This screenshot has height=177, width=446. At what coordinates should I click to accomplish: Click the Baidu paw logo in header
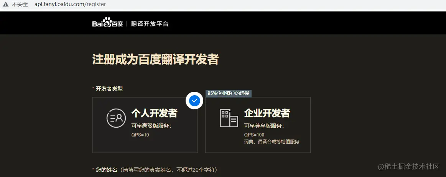coord(107,22)
